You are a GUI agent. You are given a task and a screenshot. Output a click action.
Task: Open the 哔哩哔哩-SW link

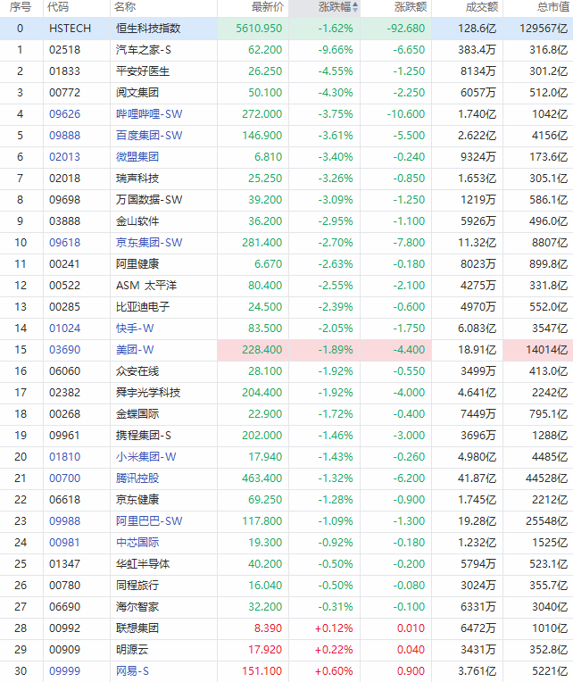pos(149,114)
